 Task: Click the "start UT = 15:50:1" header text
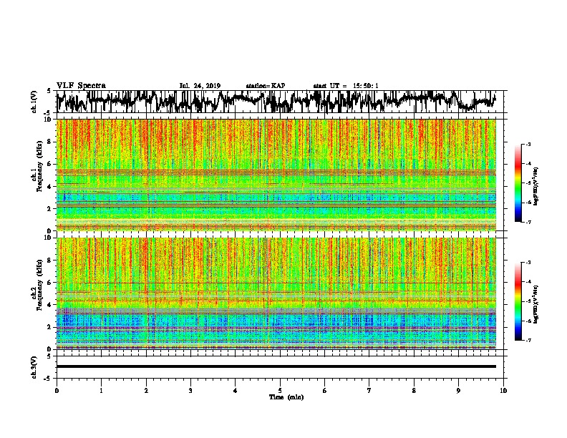coord(346,86)
